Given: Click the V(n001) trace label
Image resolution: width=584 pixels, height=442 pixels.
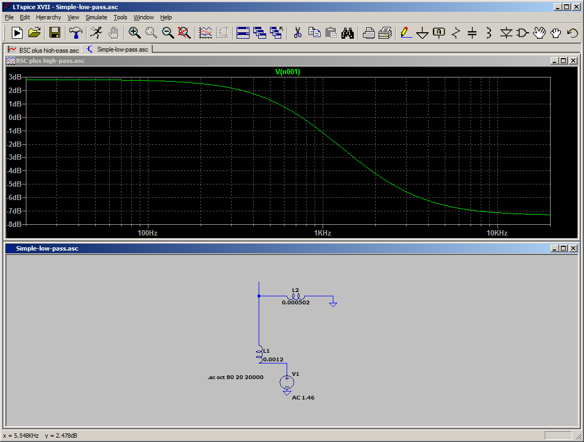Looking at the screenshot, I should tap(288, 72).
